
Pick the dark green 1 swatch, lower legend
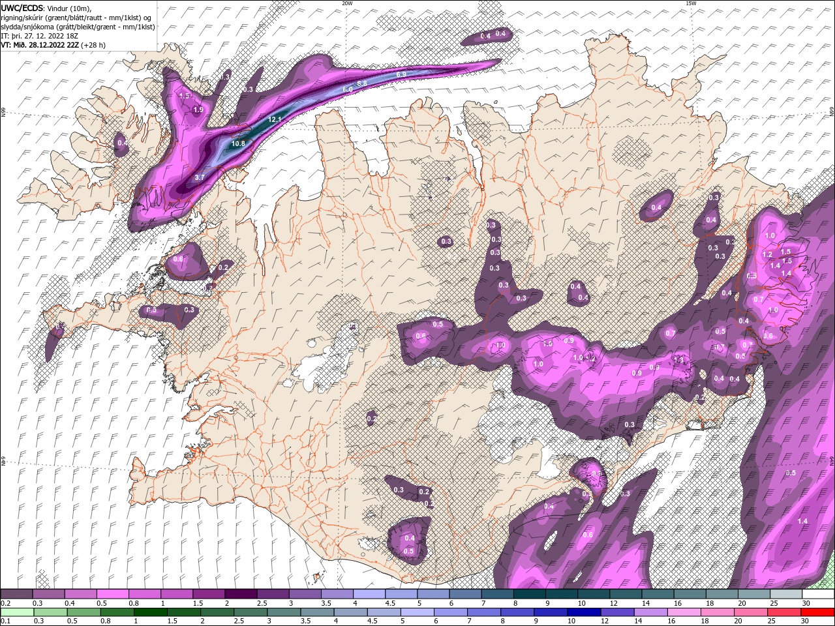tap(150, 612)
